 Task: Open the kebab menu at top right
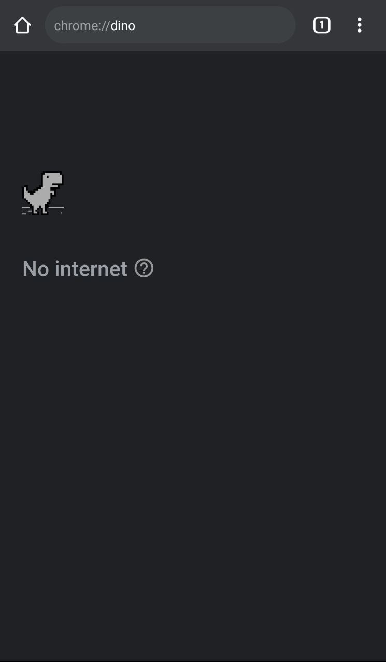pyautogui.click(x=359, y=25)
